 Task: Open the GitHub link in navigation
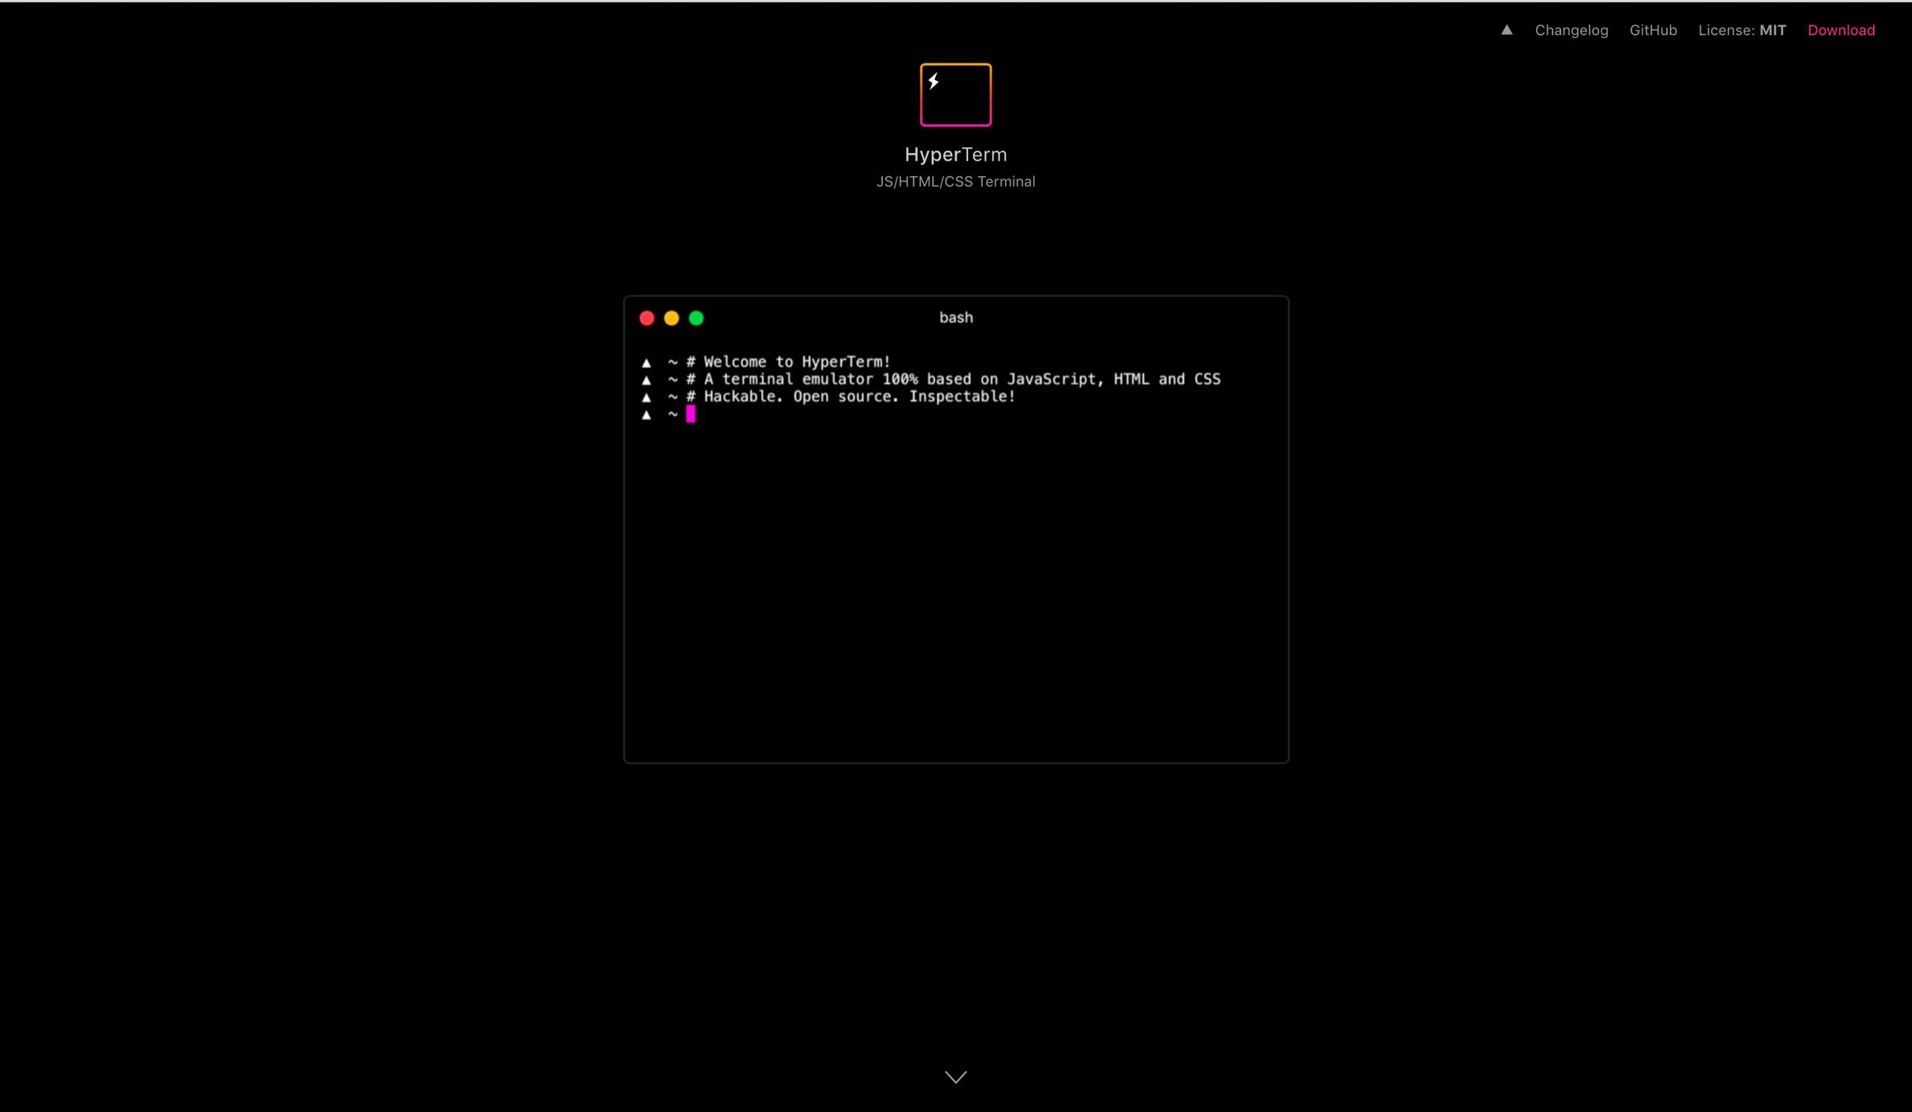(1653, 31)
